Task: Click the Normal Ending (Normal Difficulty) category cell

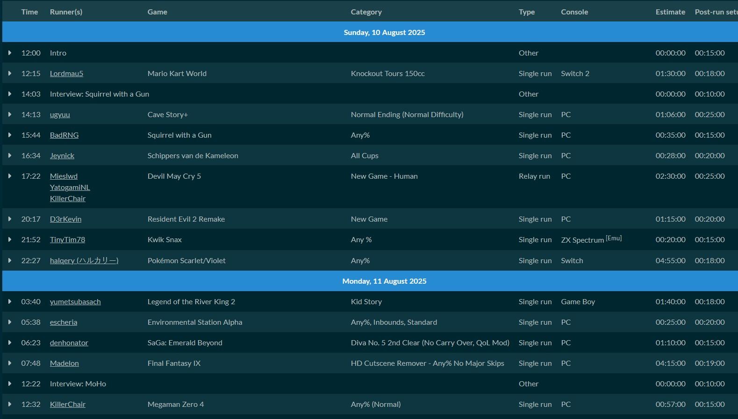Action: click(x=407, y=114)
